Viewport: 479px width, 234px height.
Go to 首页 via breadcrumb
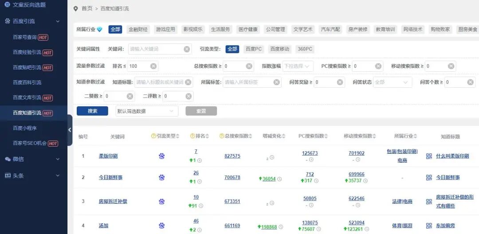87,8
